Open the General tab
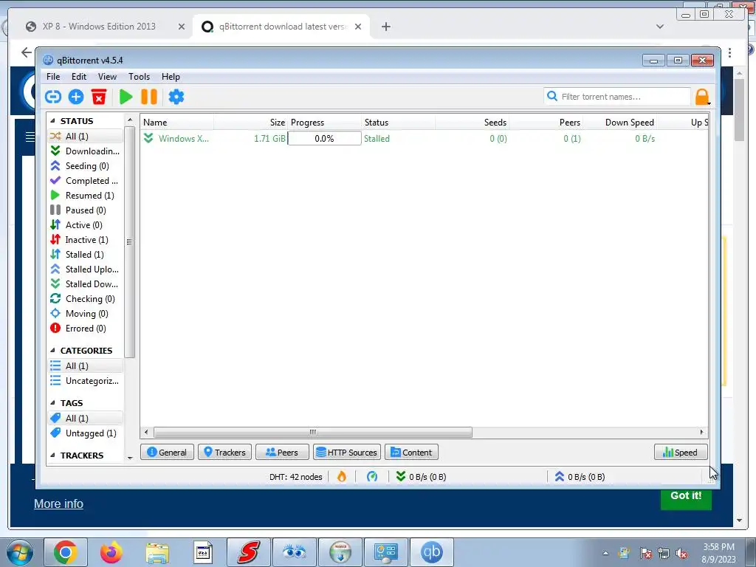 (x=168, y=453)
